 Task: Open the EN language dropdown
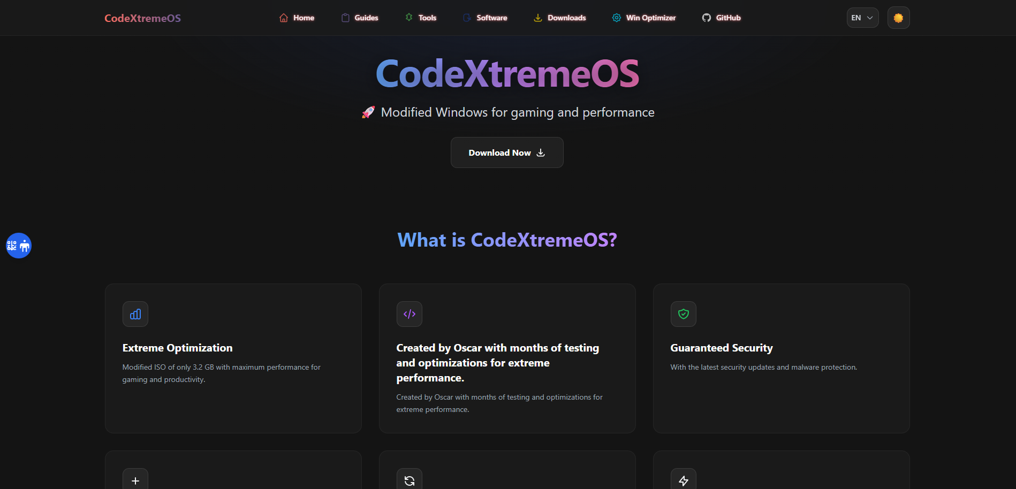coord(862,18)
